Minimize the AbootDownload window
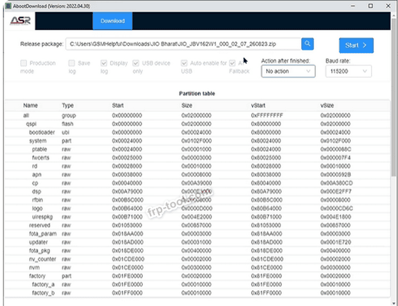Screen dimensions: 398x306 353,6
